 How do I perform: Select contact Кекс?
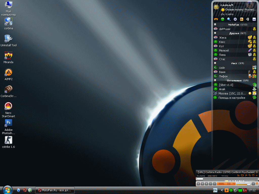tap(235, 42)
